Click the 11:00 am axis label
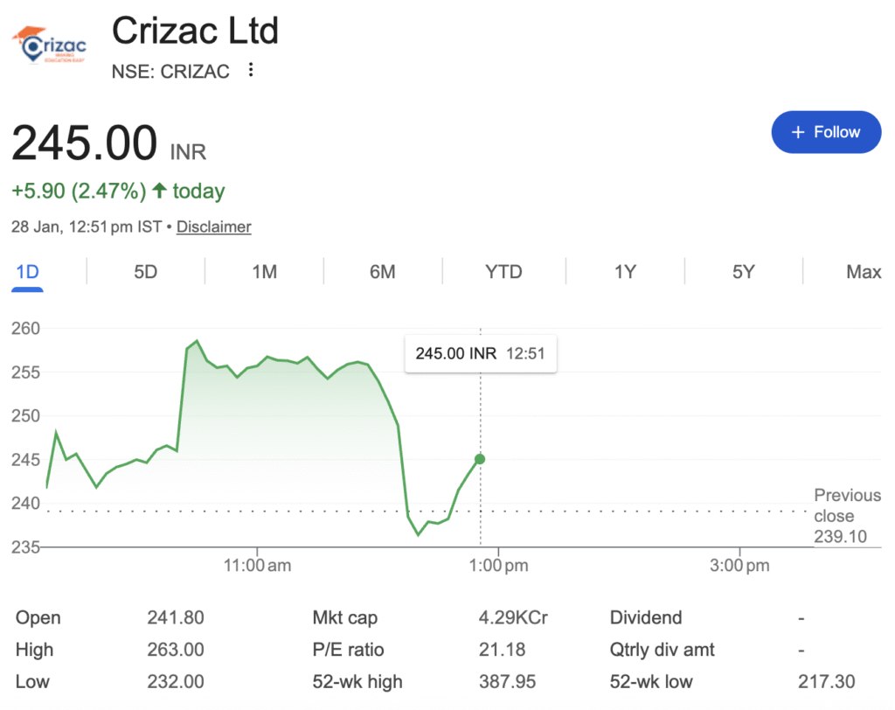 click(x=257, y=565)
